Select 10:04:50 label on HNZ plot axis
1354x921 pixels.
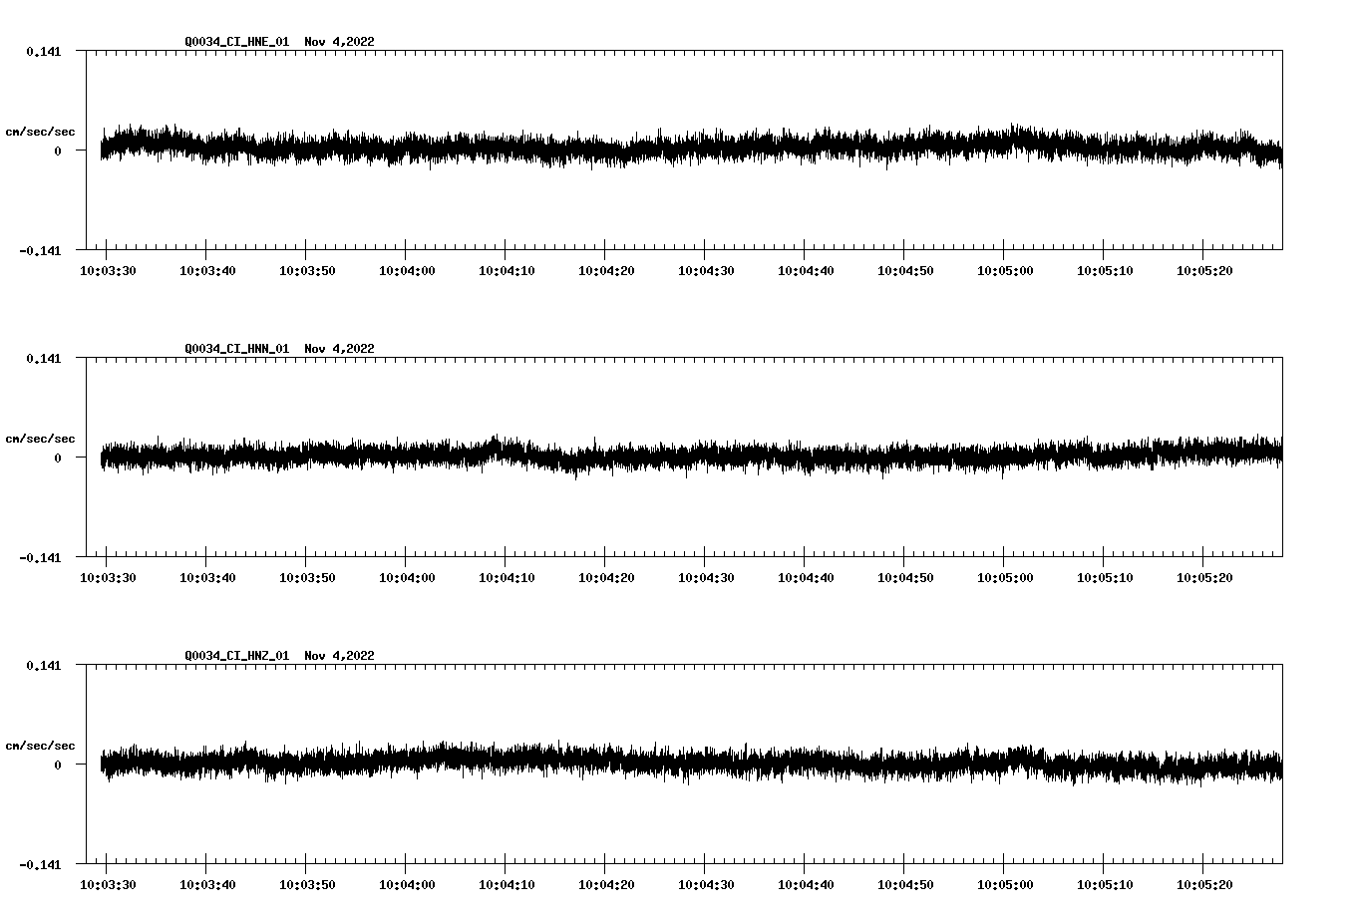pyautogui.click(x=905, y=884)
